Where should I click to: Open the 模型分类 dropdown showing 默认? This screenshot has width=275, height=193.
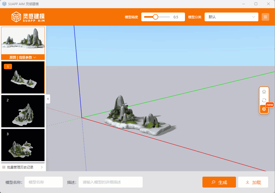[x=231, y=17]
